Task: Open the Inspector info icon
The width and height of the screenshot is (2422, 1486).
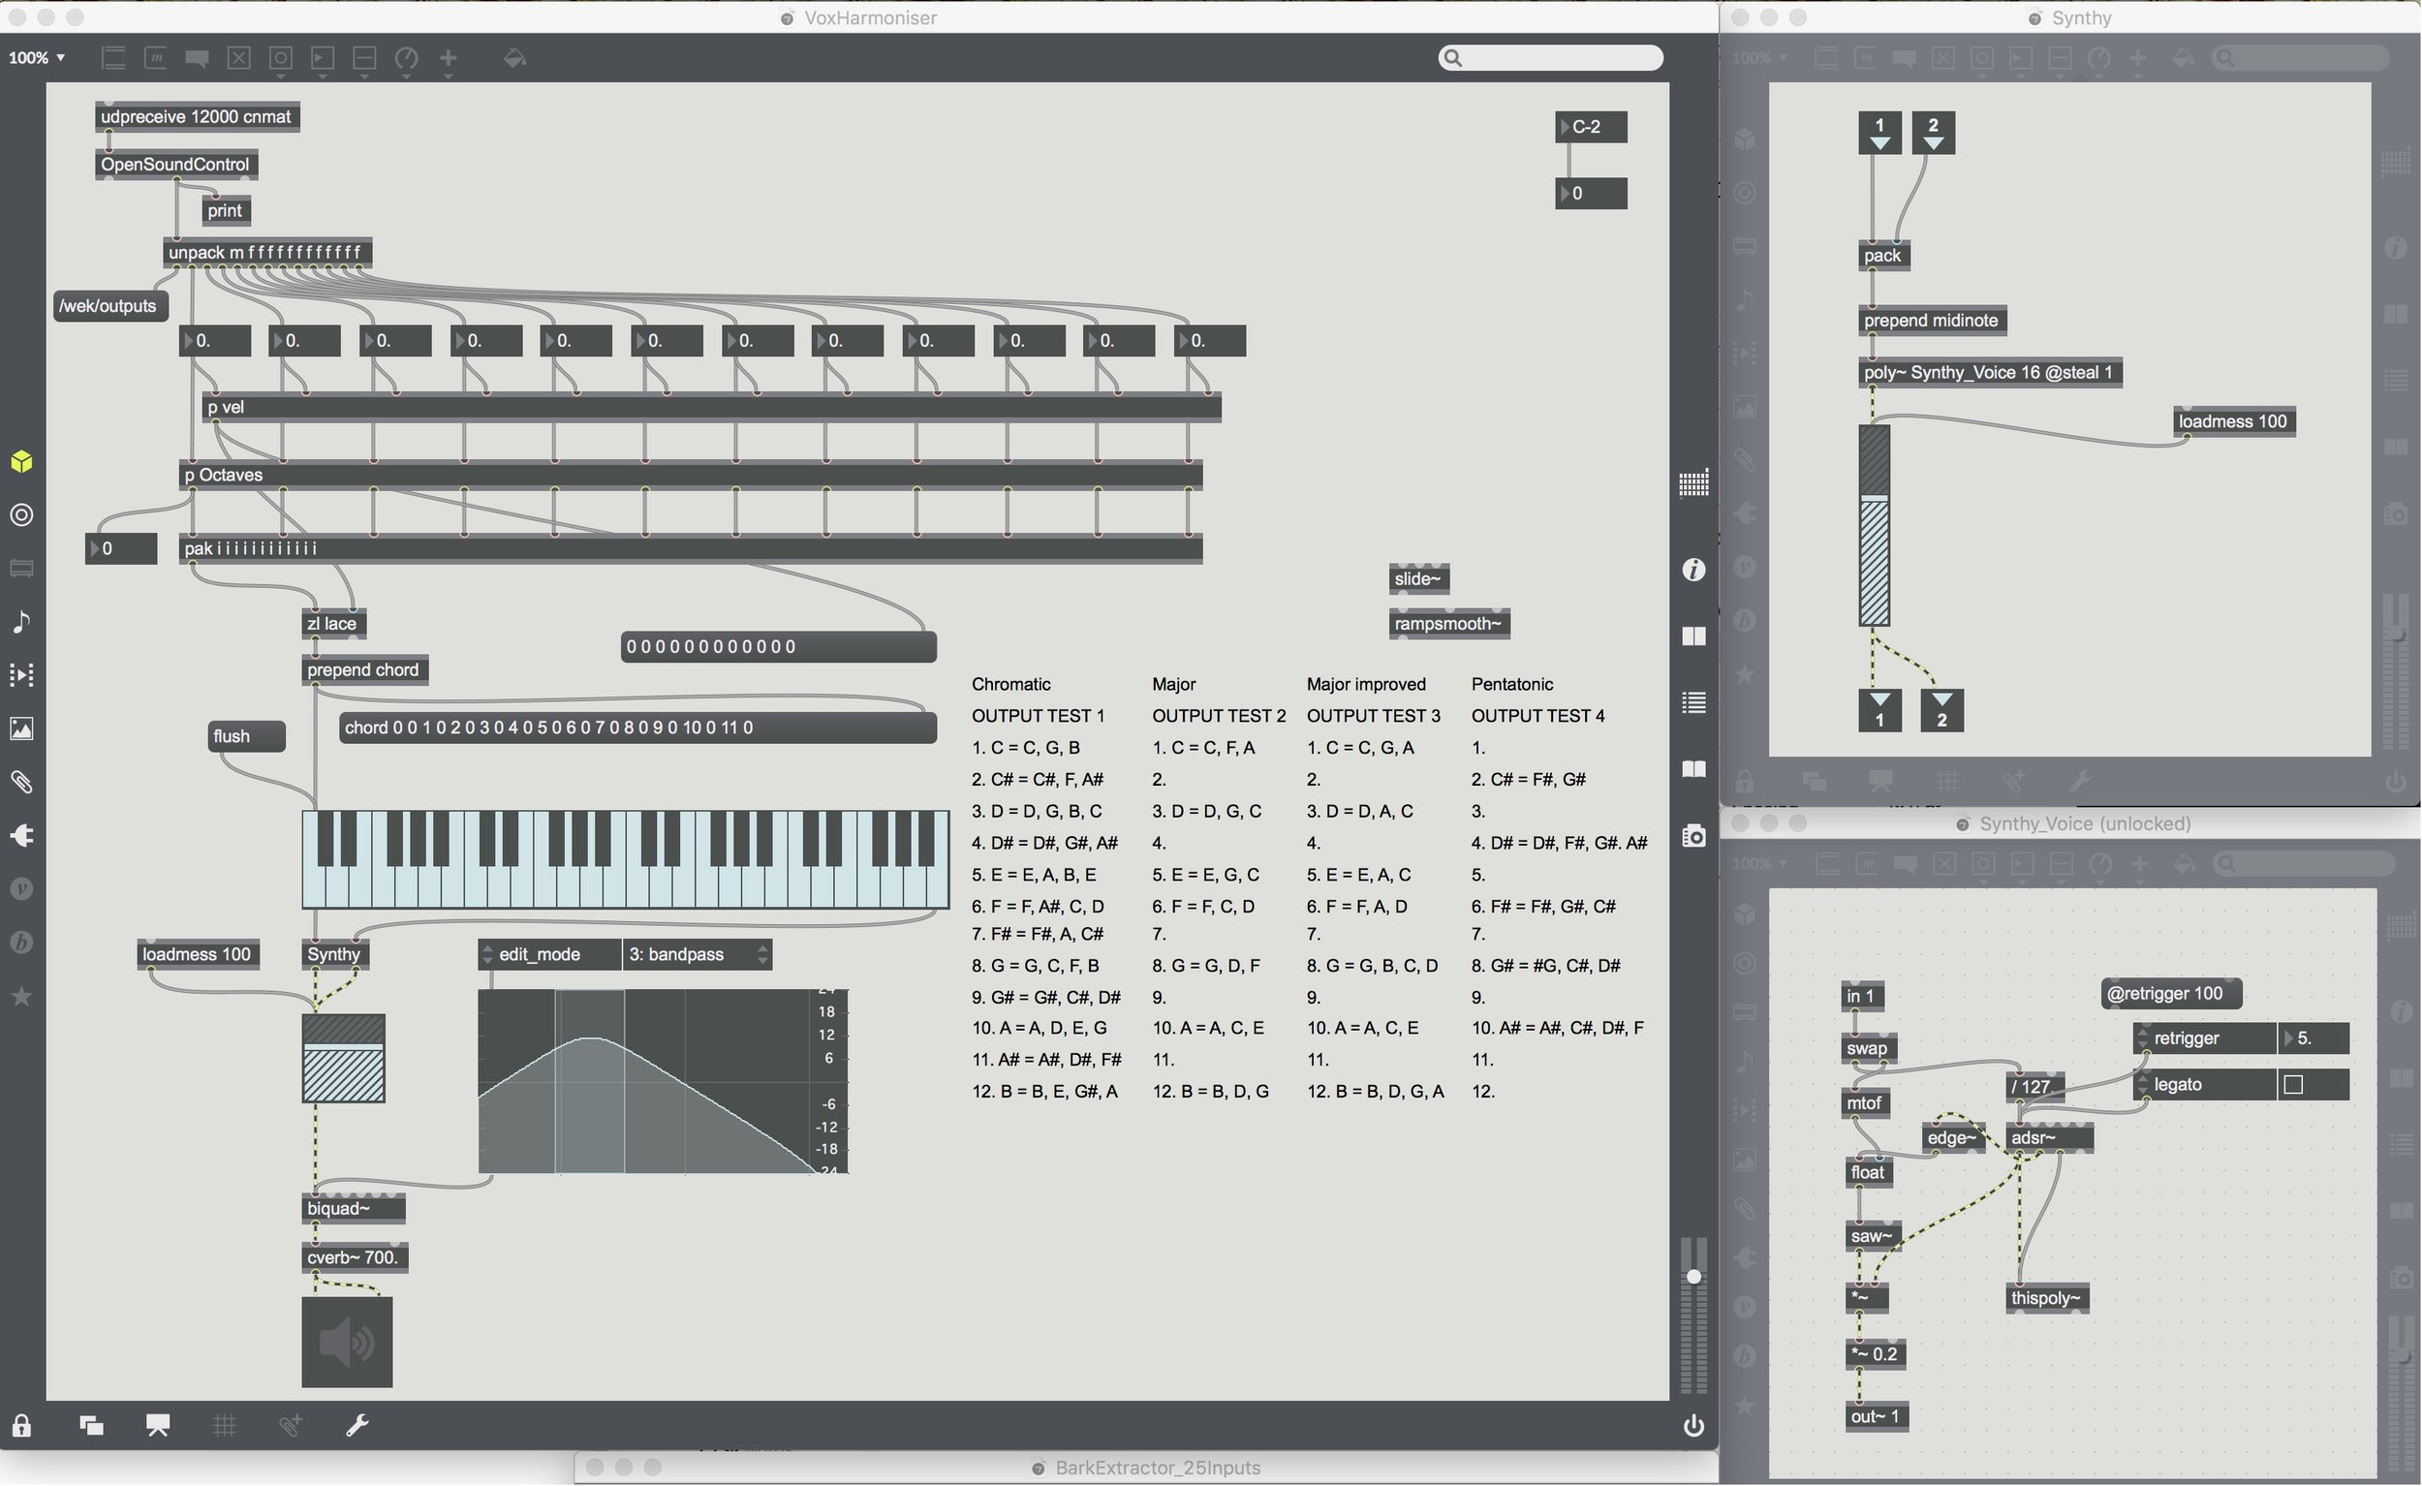Action: click(1693, 570)
